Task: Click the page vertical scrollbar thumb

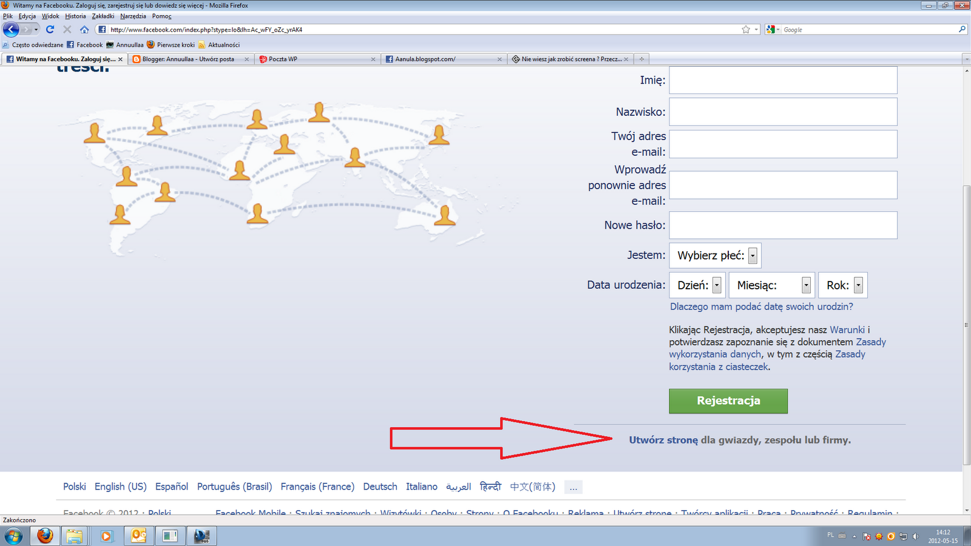Action: pyautogui.click(x=967, y=325)
